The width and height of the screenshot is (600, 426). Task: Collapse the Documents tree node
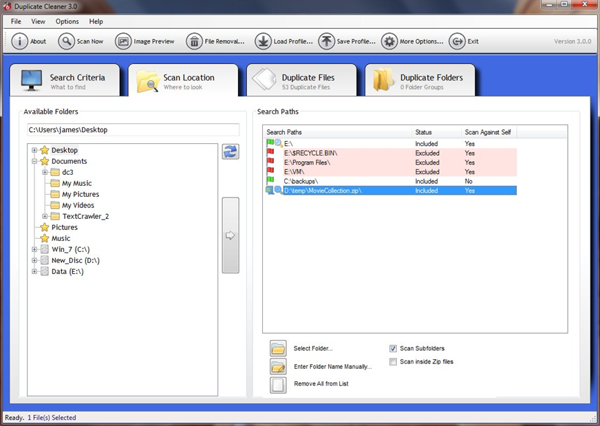click(34, 161)
